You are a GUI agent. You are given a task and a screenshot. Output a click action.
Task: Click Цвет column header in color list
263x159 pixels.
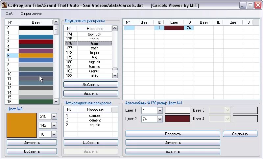point(36,22)
